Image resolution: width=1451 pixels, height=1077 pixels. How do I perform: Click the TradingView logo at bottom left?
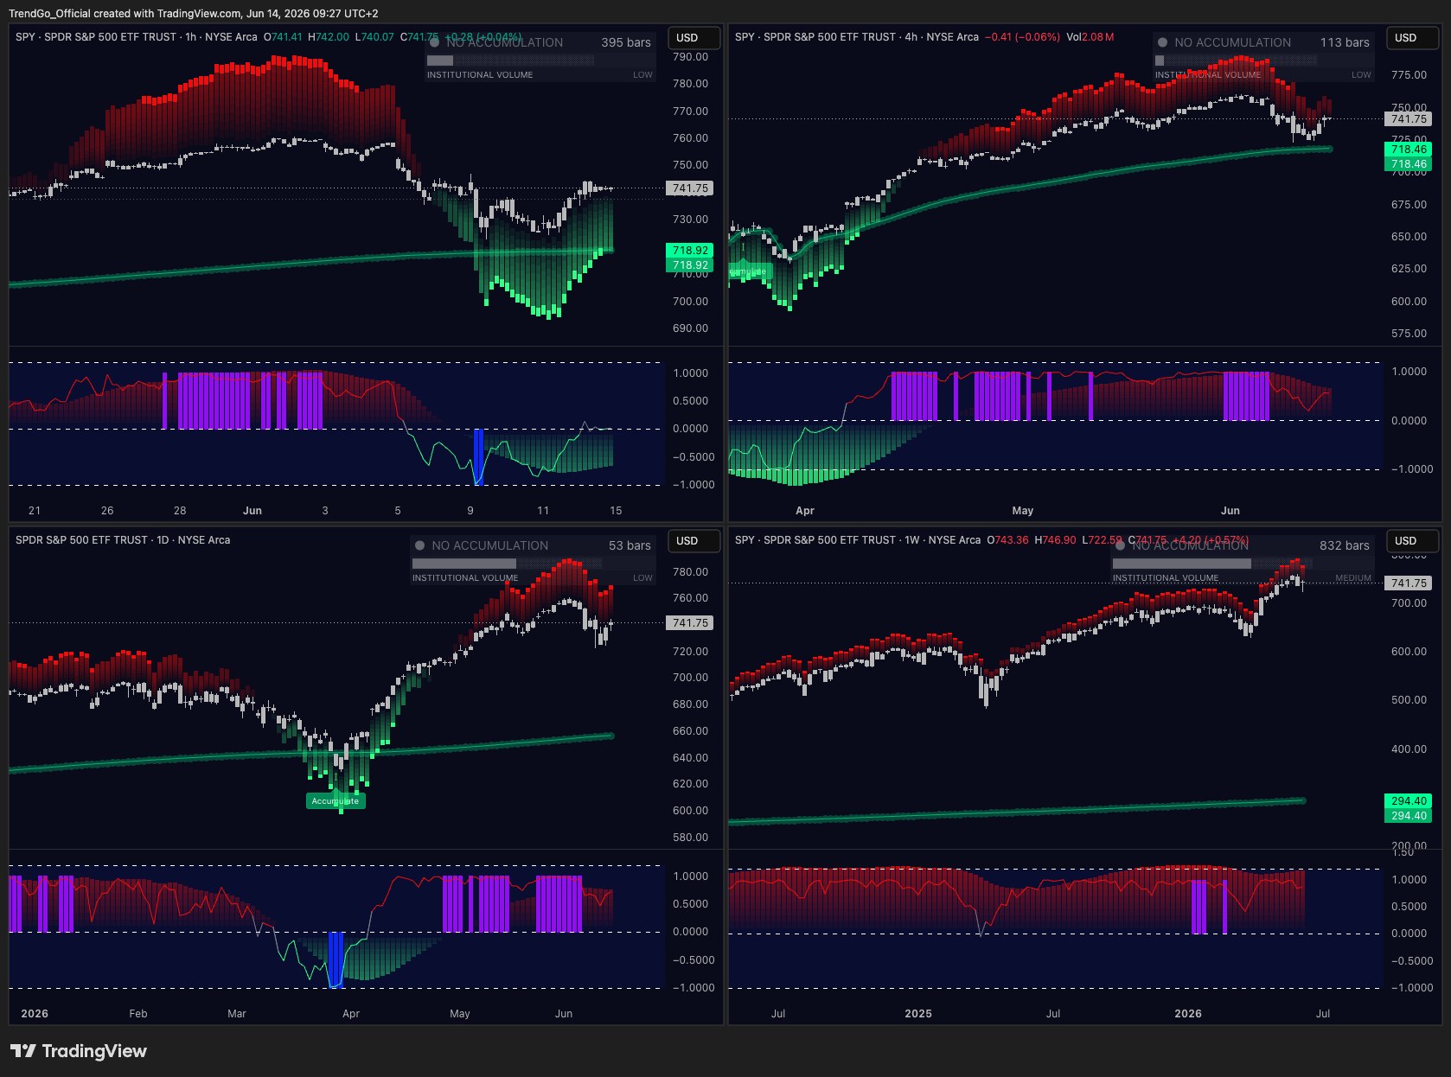pyautogui.click(x=79, y=1051)
